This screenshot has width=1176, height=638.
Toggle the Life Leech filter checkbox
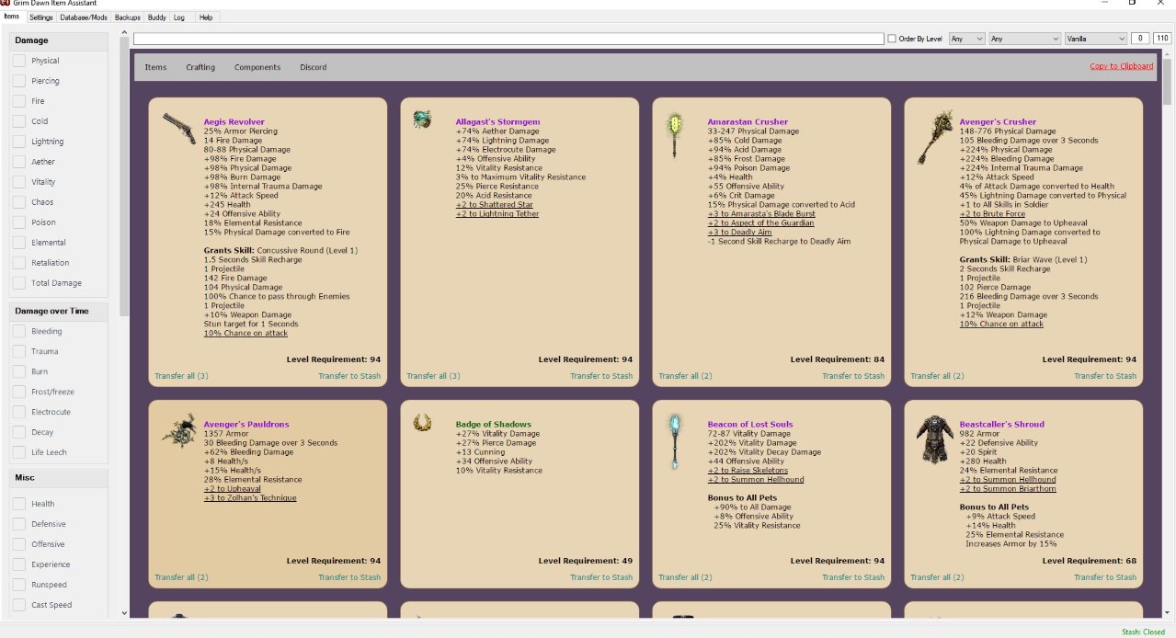point(19,452)
